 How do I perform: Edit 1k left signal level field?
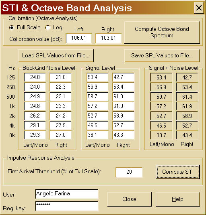[97, 106]
